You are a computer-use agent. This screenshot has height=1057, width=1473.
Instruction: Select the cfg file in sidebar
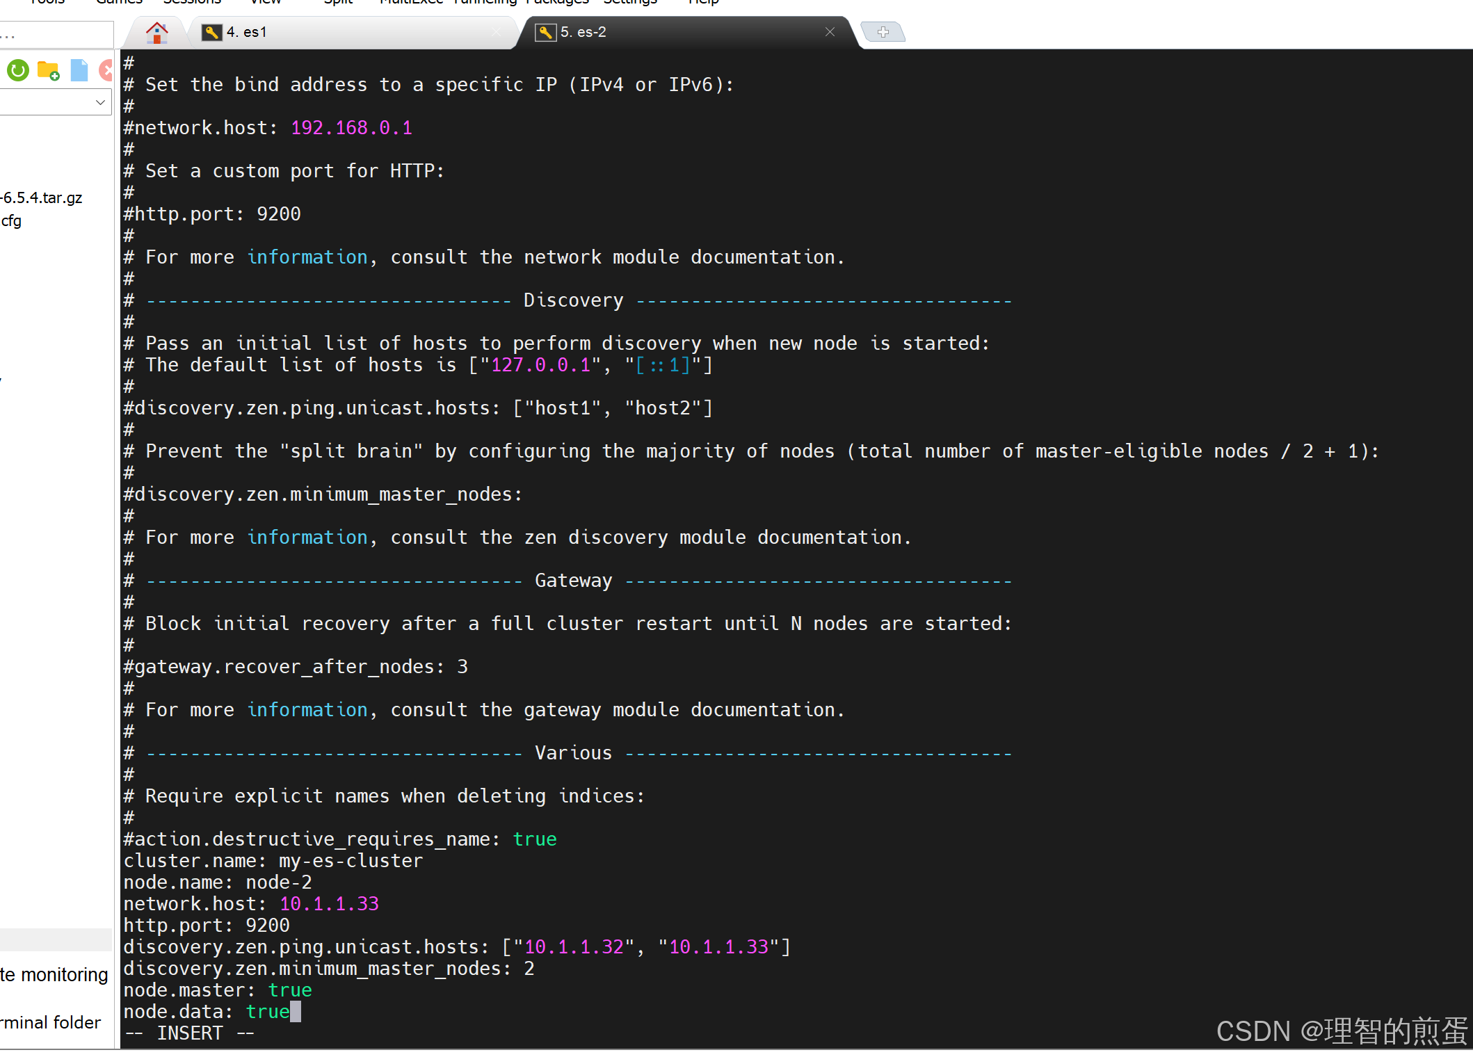[x=11, y=221]
